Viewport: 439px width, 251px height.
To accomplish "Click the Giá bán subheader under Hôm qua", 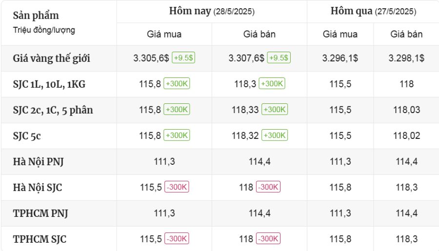I will tap(406, 34).
